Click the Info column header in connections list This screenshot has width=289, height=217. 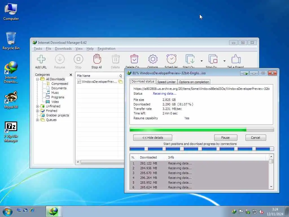click(x=171, y=157)
